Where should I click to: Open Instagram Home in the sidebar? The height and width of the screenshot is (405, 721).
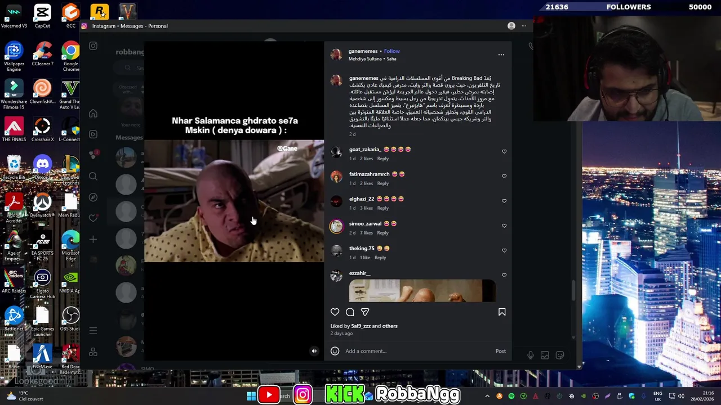point(93,114)
